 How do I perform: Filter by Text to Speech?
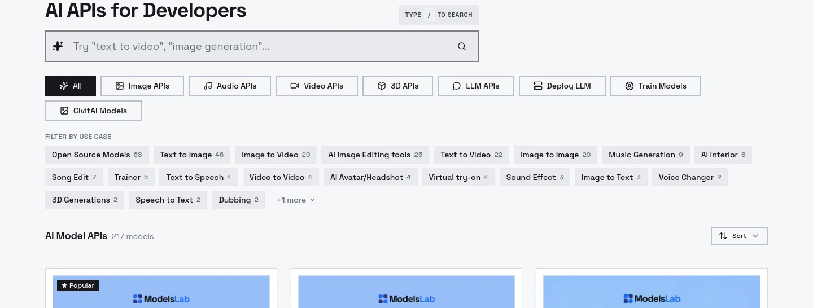pyautogui.click(x=199, y=177)
